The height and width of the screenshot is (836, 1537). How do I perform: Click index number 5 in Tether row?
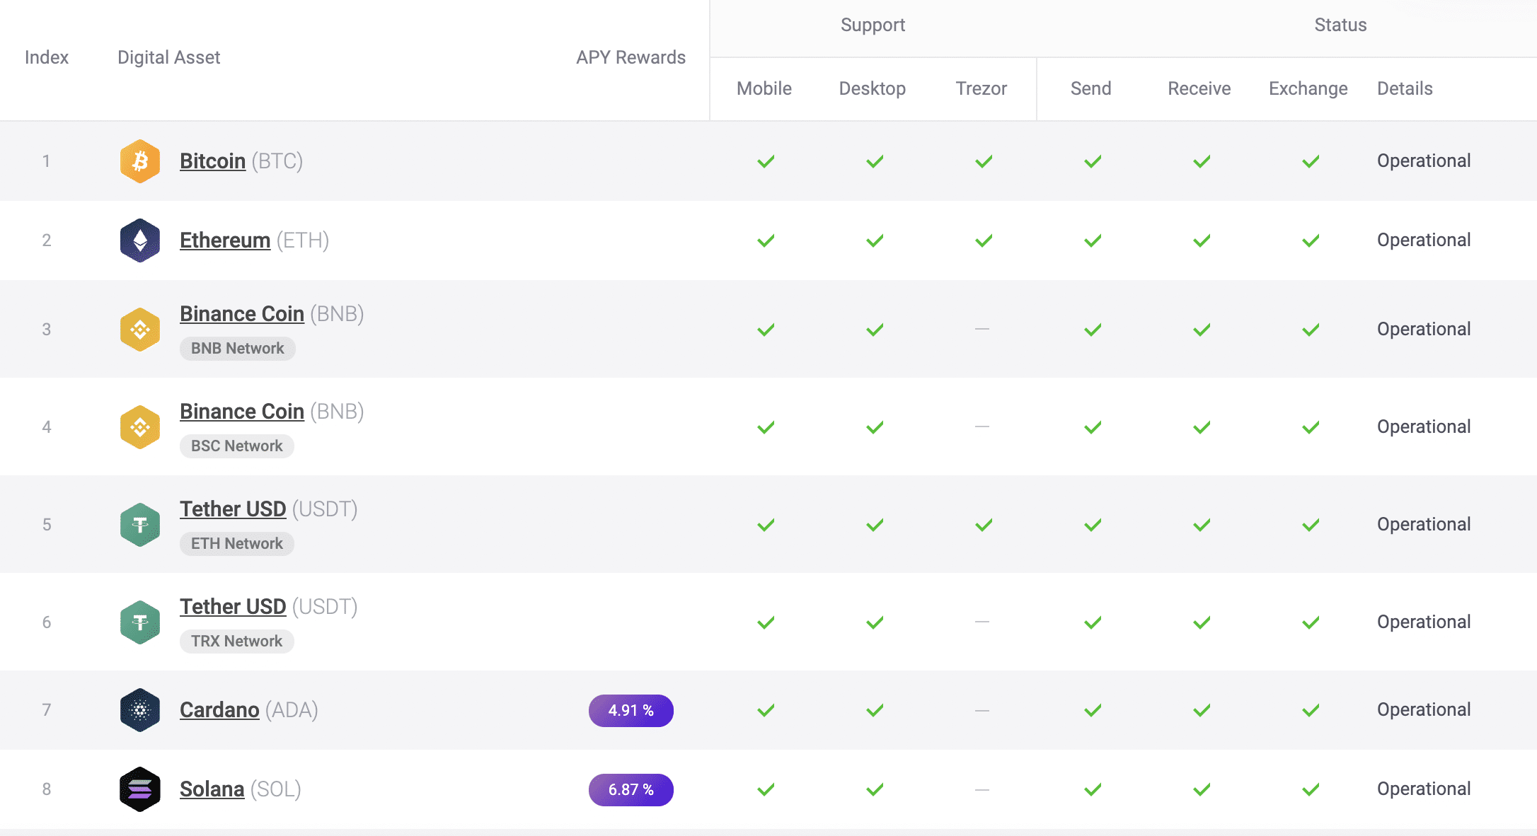click(x=47, y=525)
